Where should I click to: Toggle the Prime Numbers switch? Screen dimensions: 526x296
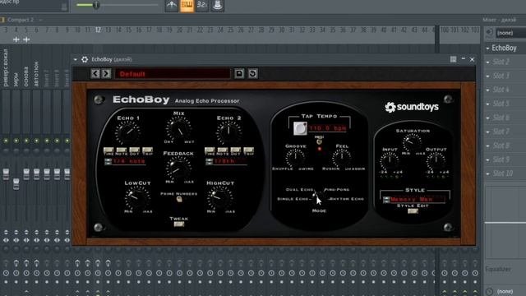179,199
